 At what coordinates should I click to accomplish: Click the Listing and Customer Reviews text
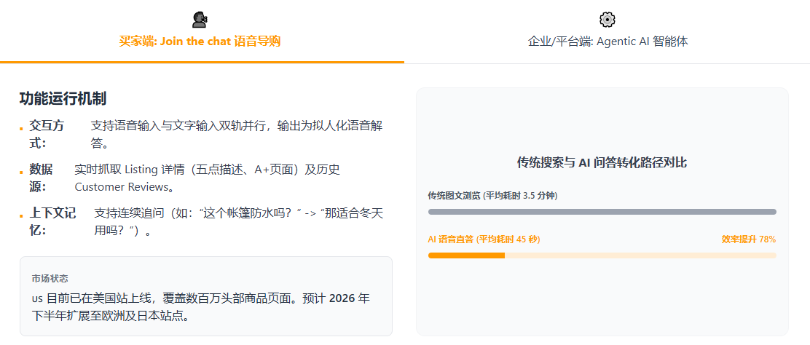(207, 178)
